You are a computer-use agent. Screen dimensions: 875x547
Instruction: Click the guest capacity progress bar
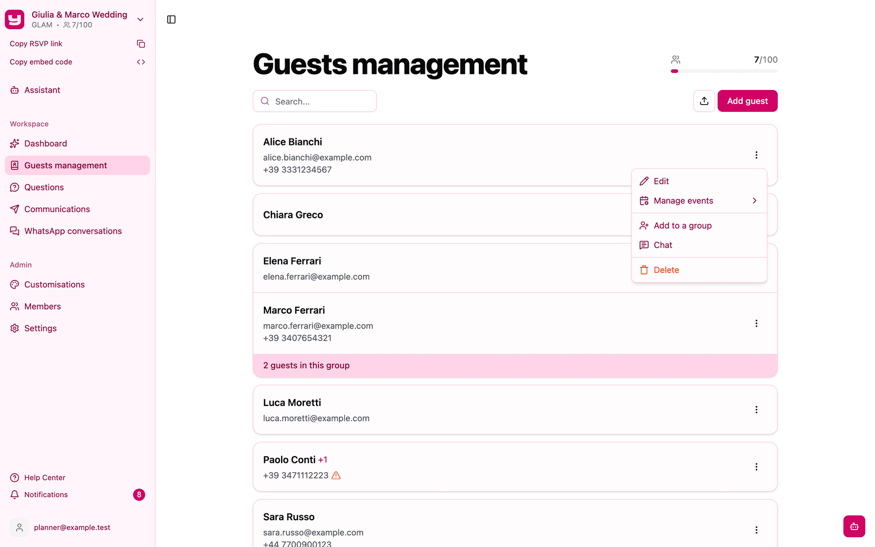(x=724, y=71)
